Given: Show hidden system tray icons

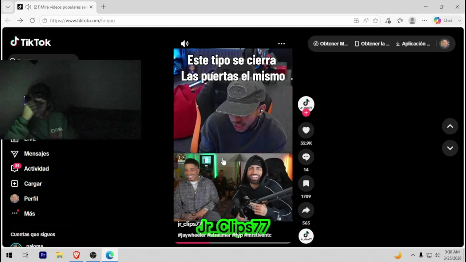Looking at the screenshot, I should pos(412,255).
